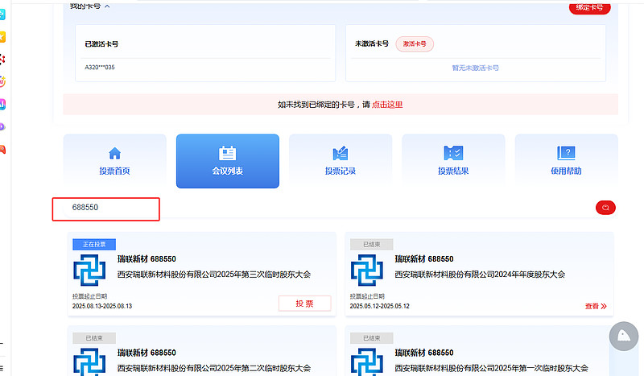
Task: Select activated card A320***035
Action: click(x=100, y=68)
